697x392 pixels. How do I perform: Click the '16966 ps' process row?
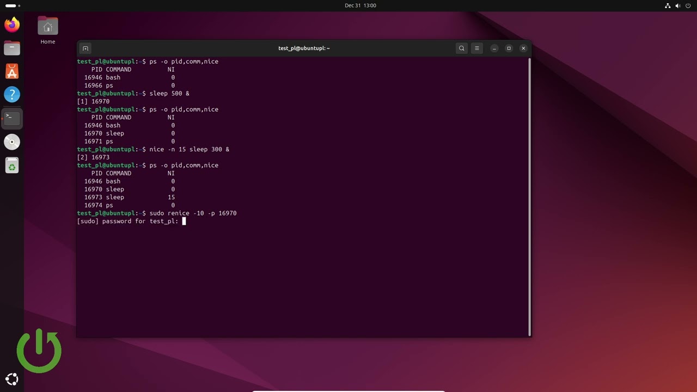coord(130,85)
